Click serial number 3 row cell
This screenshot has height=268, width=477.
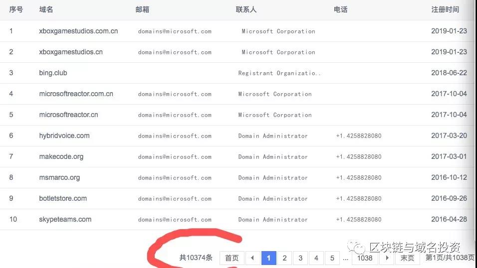11,73
